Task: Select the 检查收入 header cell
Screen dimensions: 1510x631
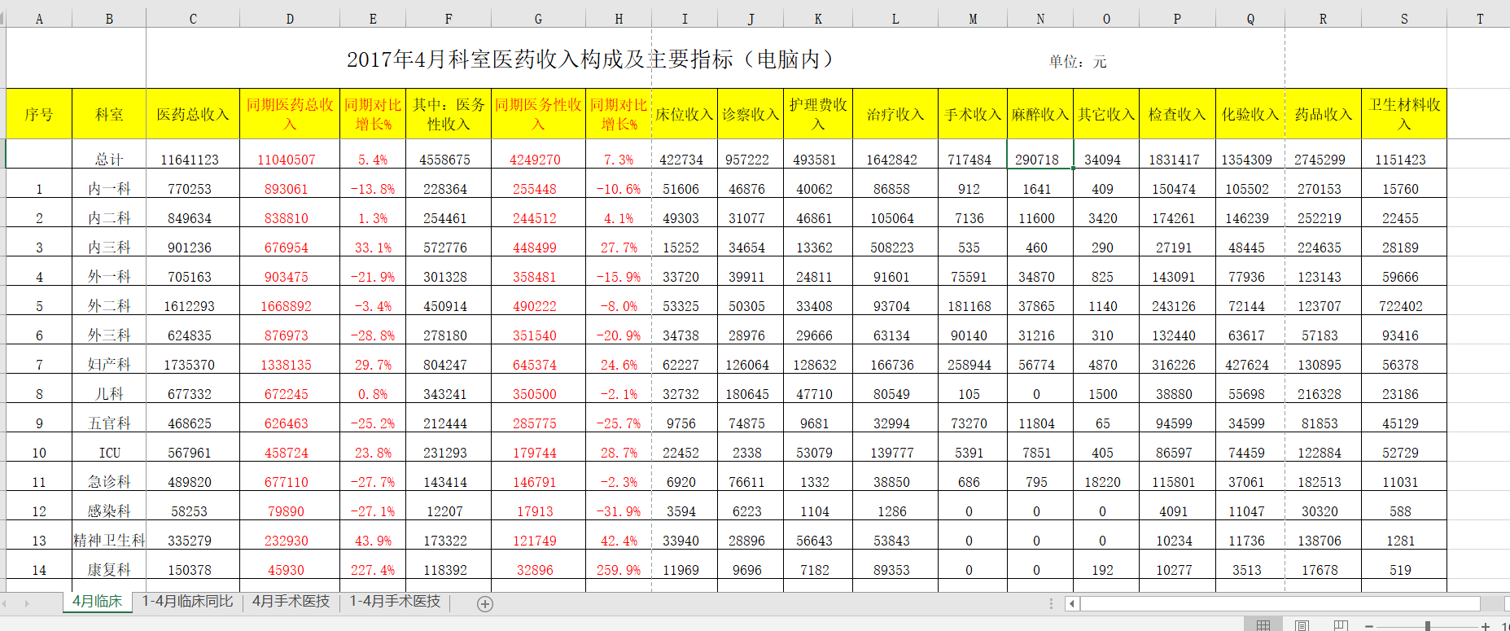Action: point(1177,114)
